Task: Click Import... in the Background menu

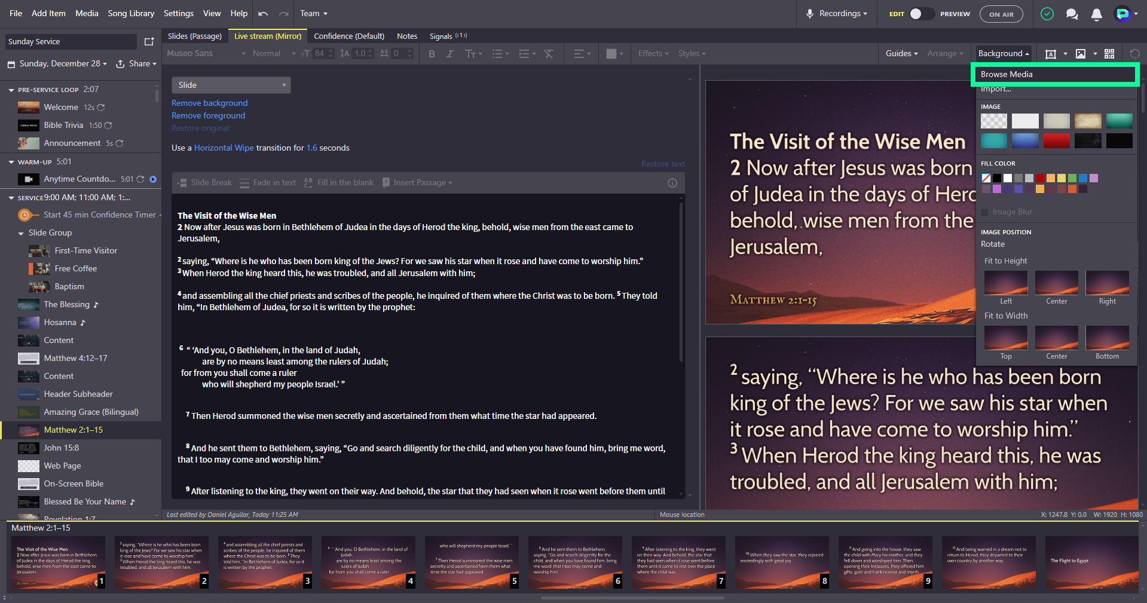Action: [996, 89]
